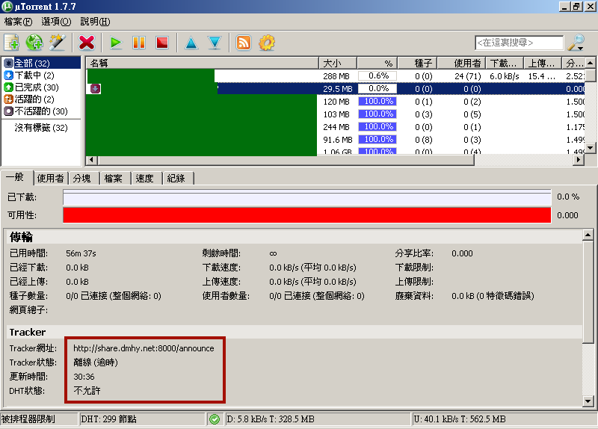Click torrent list scroll down arrow
The image size is (598, 429).
[x=590, y=148]
